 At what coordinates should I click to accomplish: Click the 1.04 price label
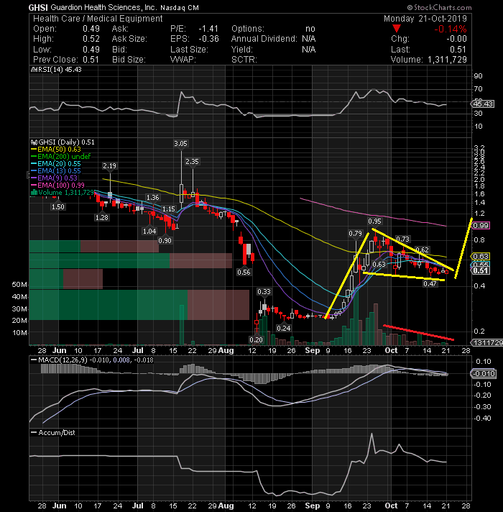coord(149,231)
